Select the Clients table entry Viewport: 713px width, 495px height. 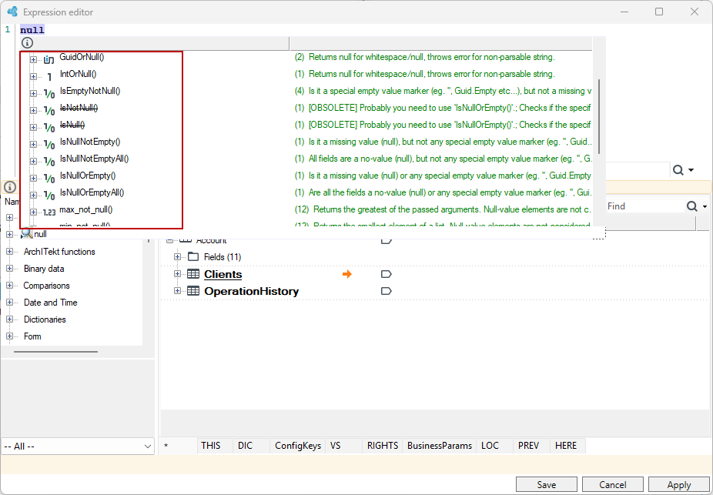(x=223, y=274)
